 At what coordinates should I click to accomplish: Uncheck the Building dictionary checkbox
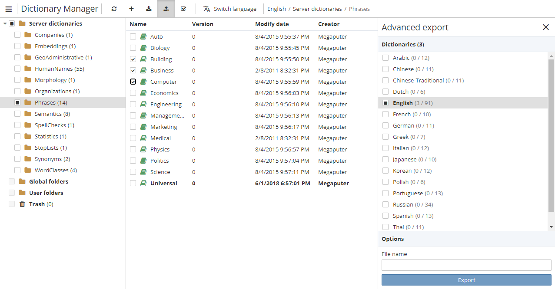click(x=133, y=59)
